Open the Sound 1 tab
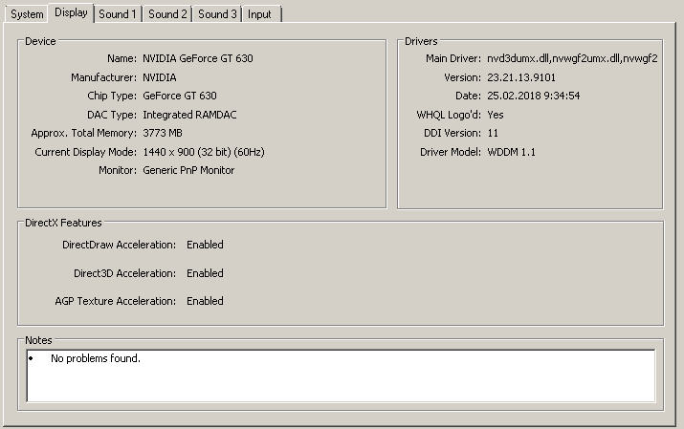This screenshot has height=429, width=684. pos(119,14)
